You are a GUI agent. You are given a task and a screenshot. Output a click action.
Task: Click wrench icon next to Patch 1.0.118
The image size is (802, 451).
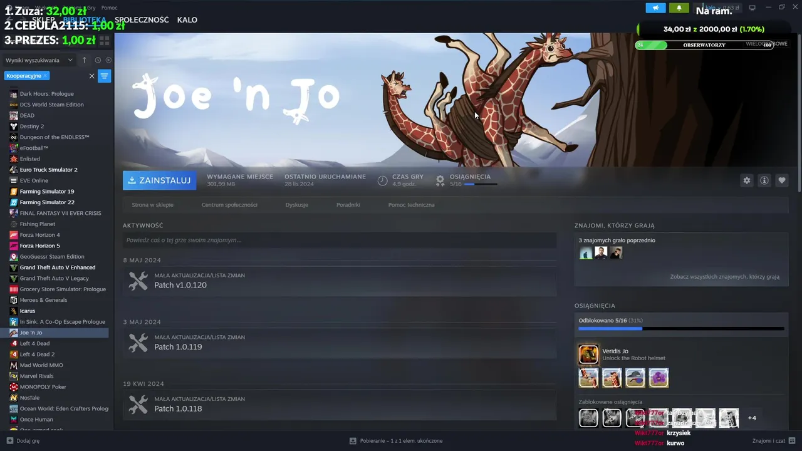coord(138,405)
